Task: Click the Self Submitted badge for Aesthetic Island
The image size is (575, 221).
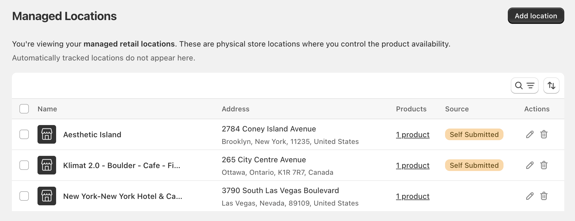Action: click(x=474, y=134)
